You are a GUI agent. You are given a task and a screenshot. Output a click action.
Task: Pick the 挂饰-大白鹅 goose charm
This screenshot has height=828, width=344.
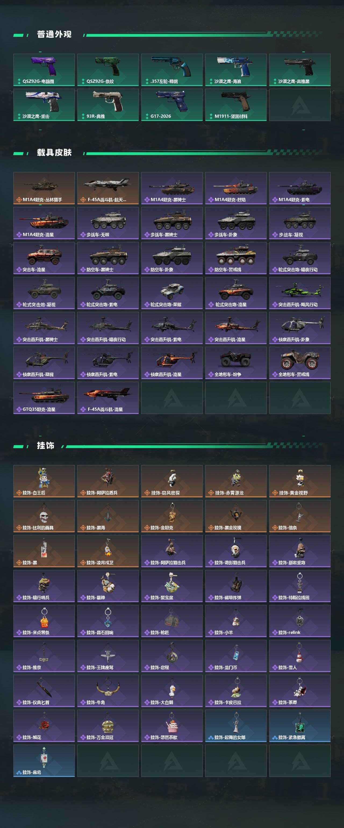pos(172,691)
